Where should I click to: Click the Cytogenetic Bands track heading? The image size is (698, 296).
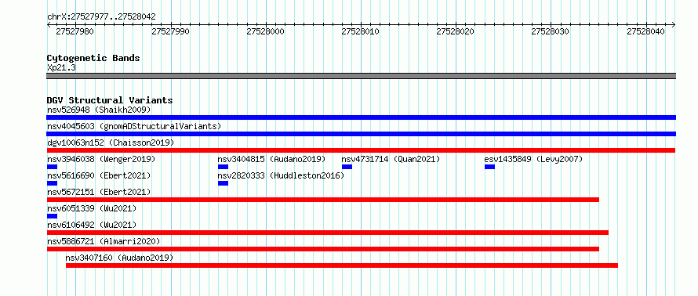point(93,58)
